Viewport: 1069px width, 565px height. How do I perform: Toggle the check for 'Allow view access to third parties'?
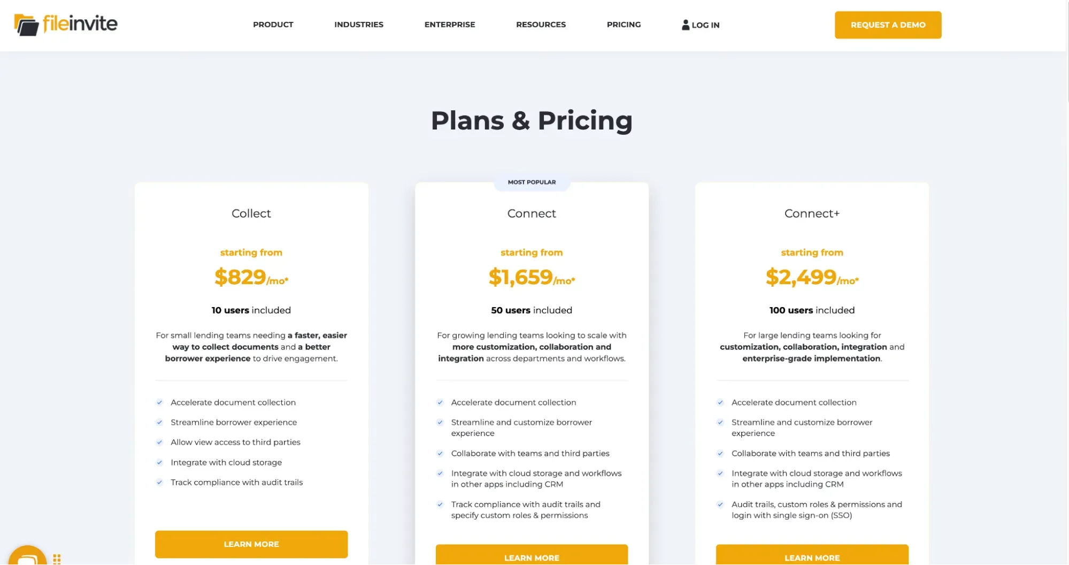click(159, 442)
